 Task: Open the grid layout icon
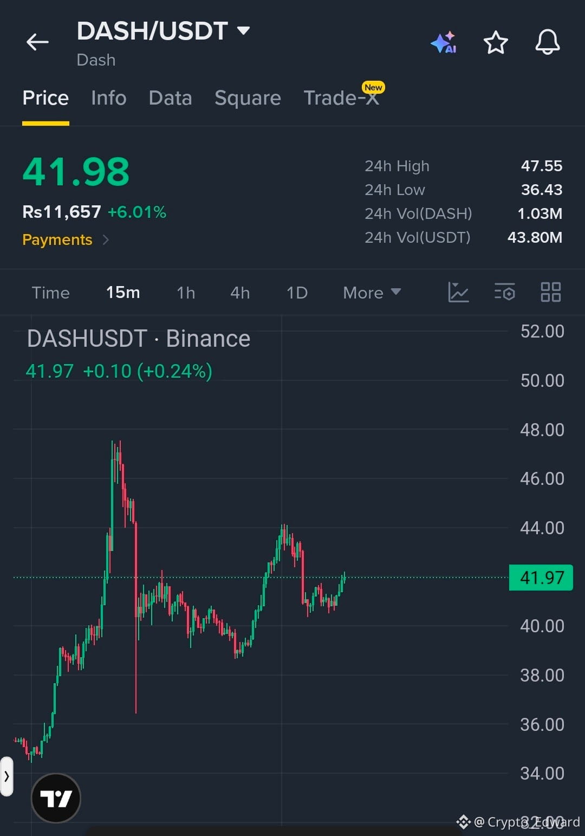point(551,292)
